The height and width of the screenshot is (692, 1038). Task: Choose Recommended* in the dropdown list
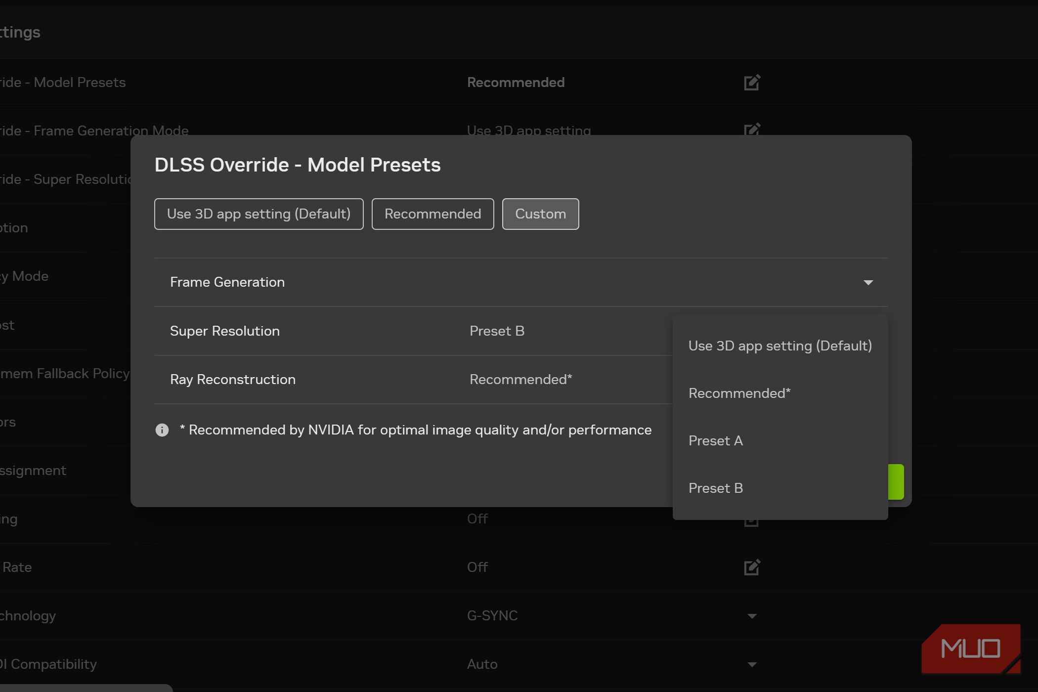(x=780, y=393)
